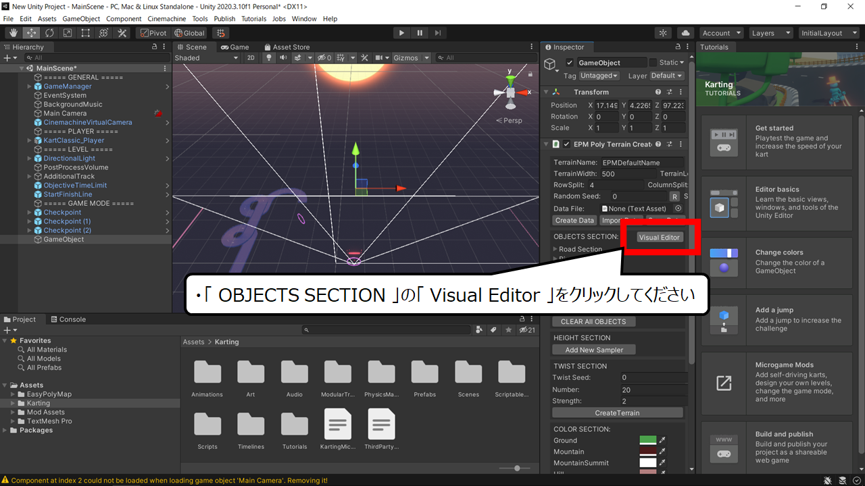Viewport: 865px width, 486px height.
Task: Click the Play button
Action: coord(401,33)
